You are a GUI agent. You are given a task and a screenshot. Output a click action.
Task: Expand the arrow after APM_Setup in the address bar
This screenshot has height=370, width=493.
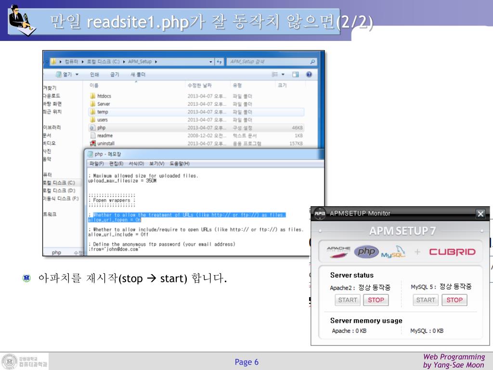pyautogui.click(x=156, y=62)
